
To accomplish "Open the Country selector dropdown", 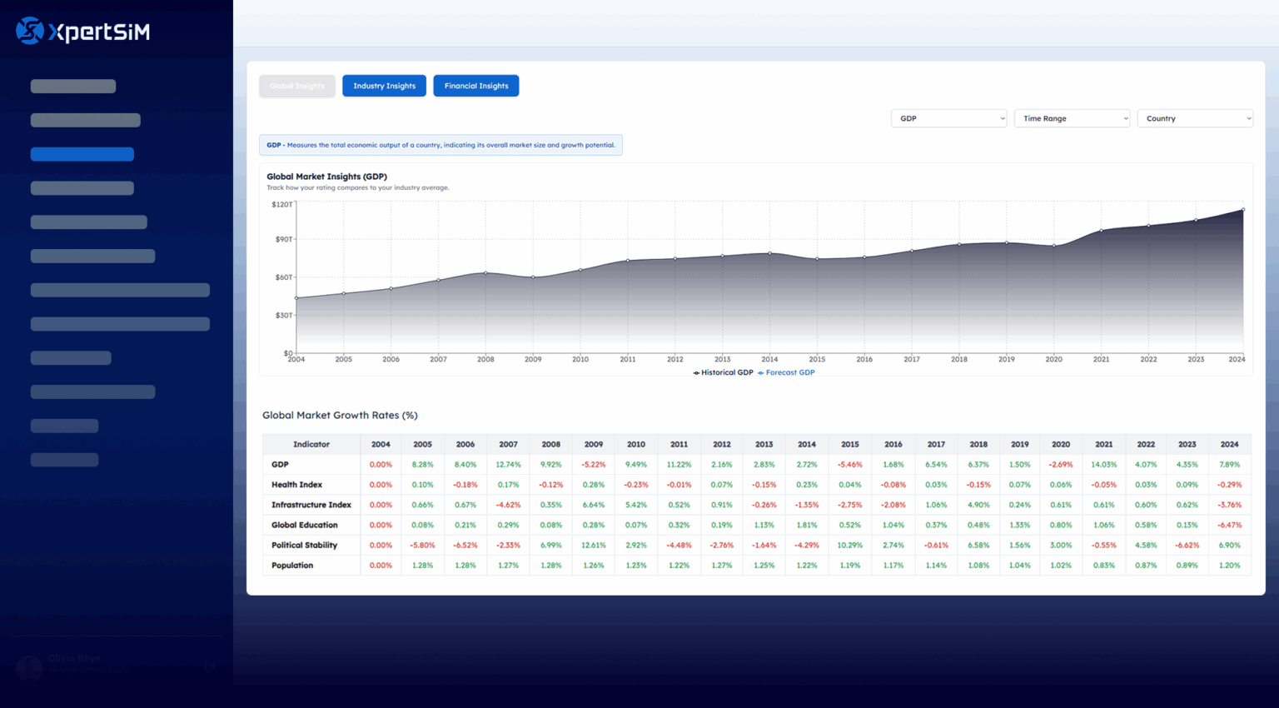I will click(x=1195, y=118).
